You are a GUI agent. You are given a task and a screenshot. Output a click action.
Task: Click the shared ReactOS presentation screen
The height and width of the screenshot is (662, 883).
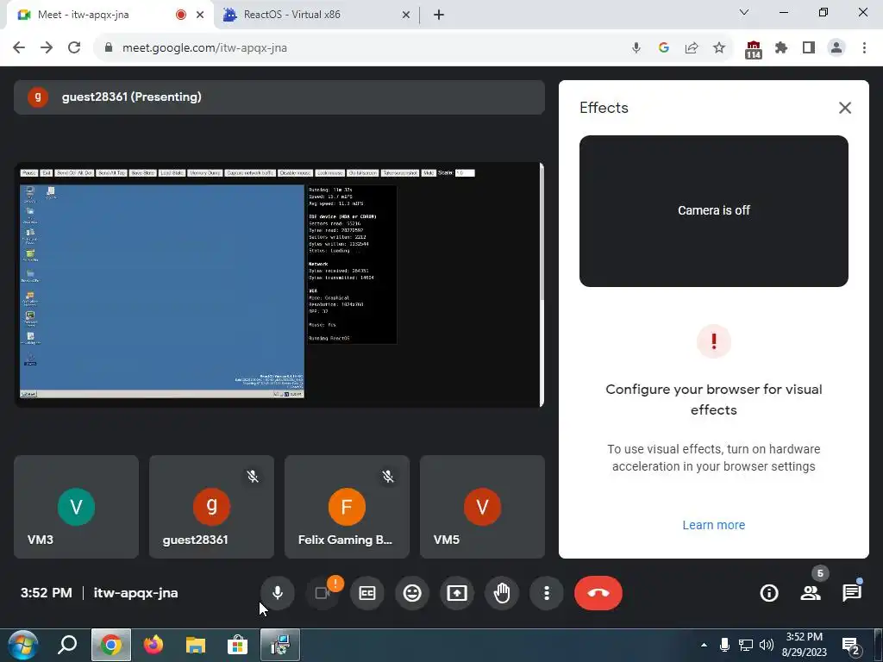click(x=279, y=284)
